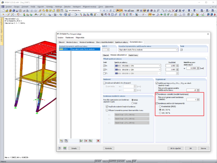Switch to the Vlastní tvary sub-tab
217x163 pixels.
[133, 55]
